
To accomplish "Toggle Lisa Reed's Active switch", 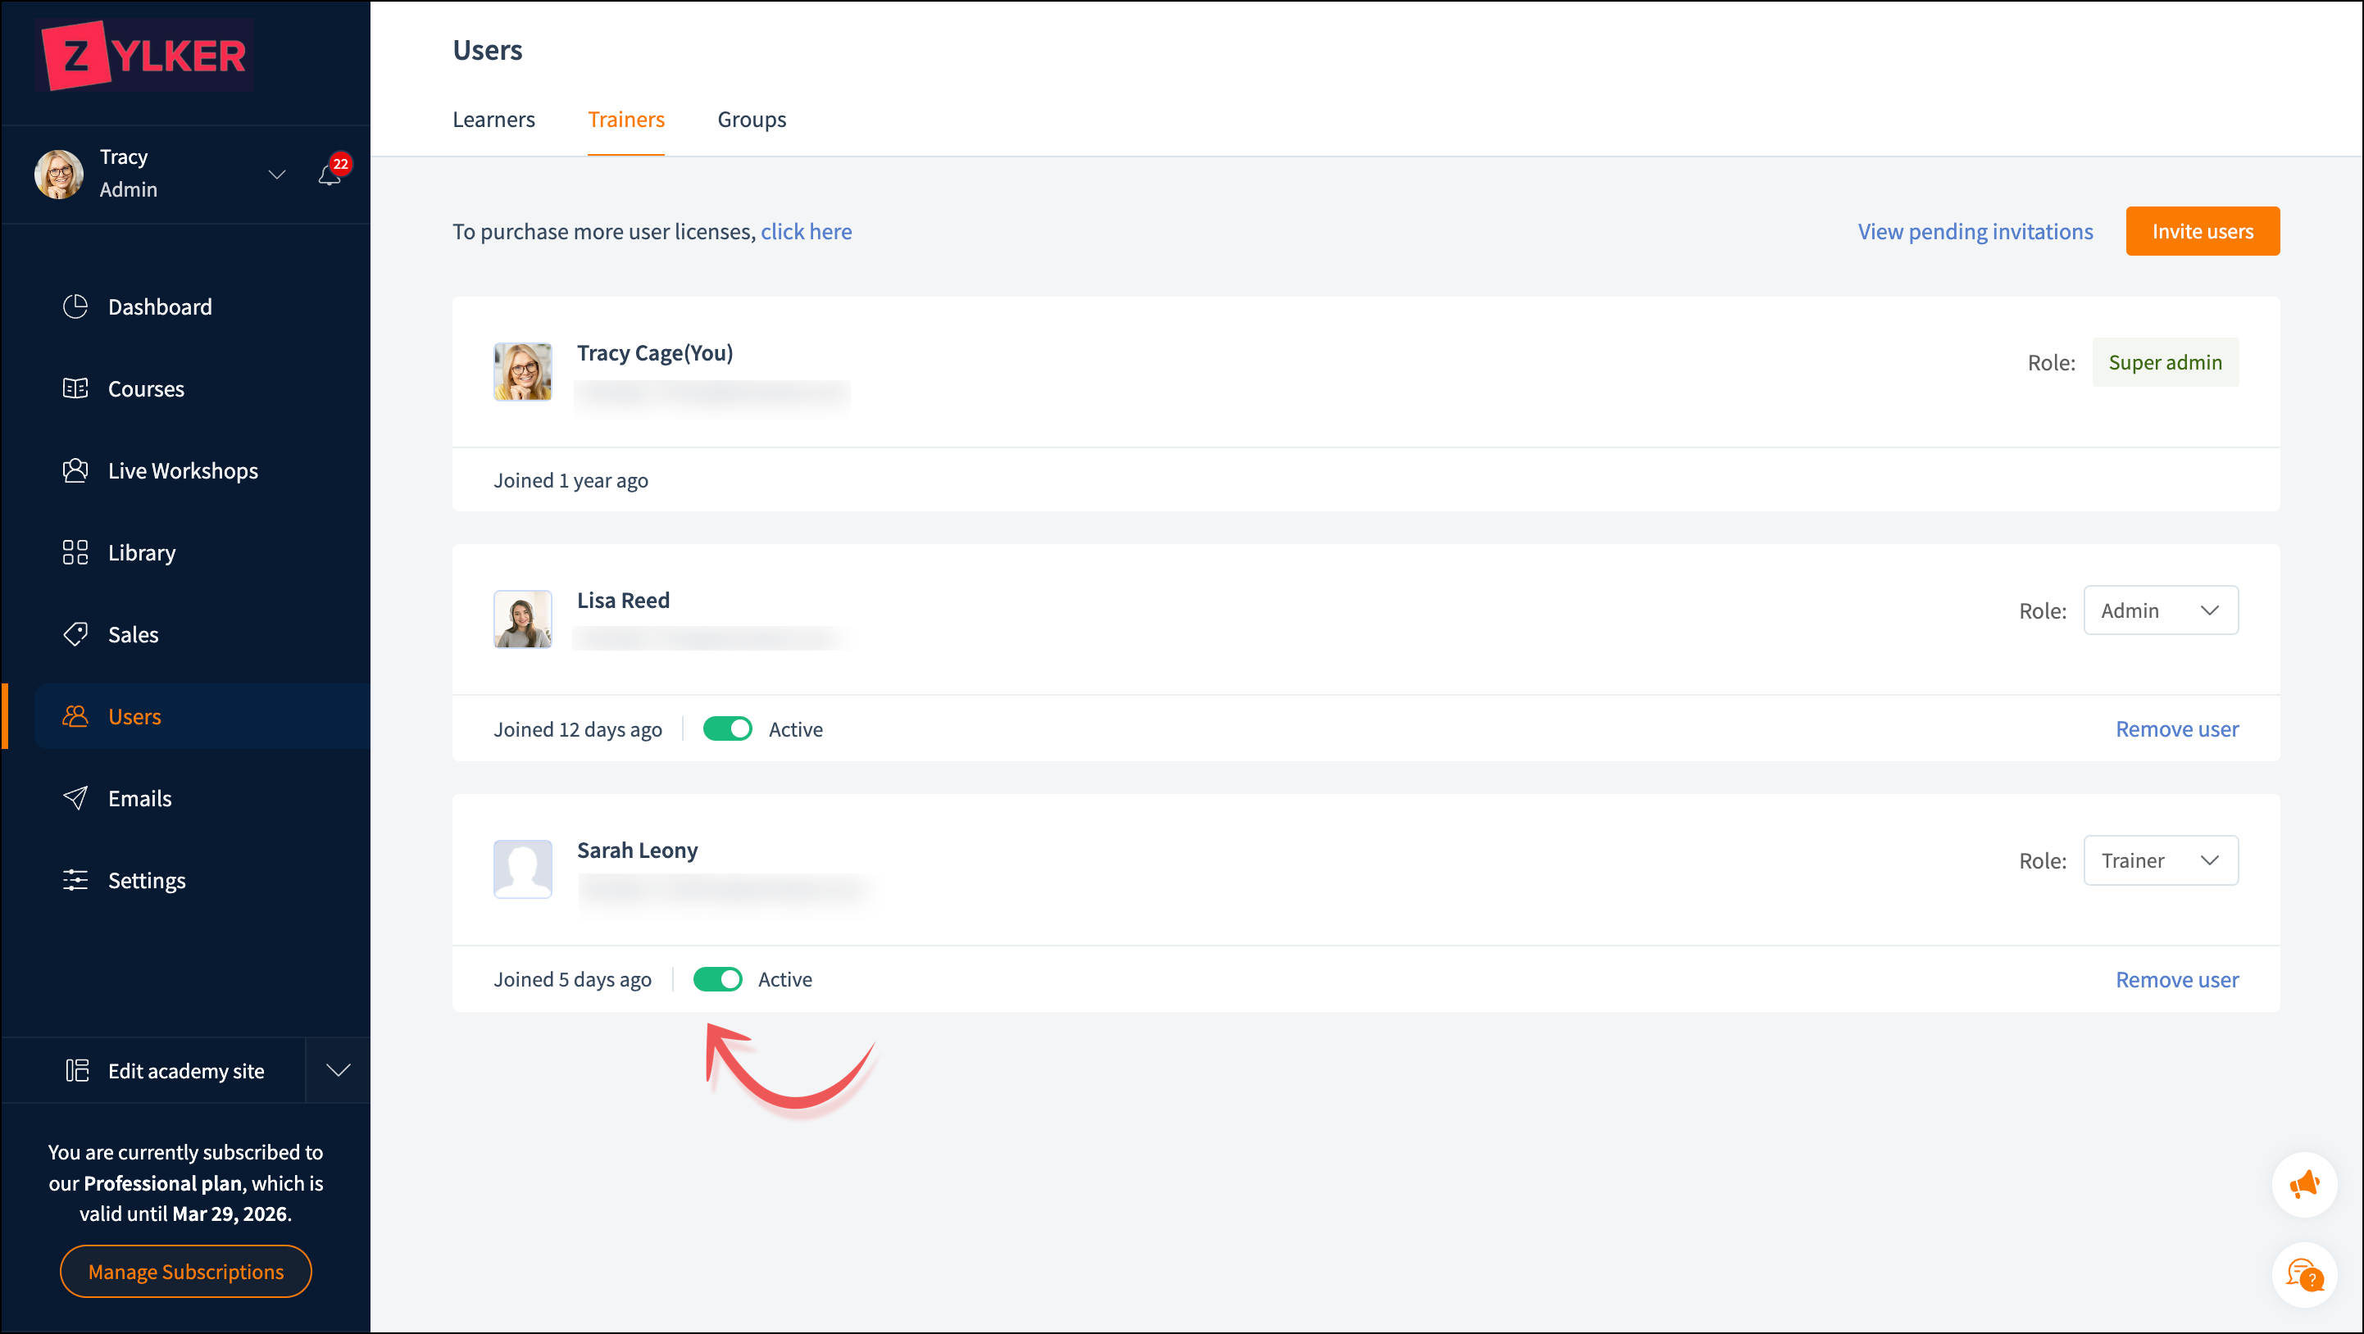I will pos(727,729).
